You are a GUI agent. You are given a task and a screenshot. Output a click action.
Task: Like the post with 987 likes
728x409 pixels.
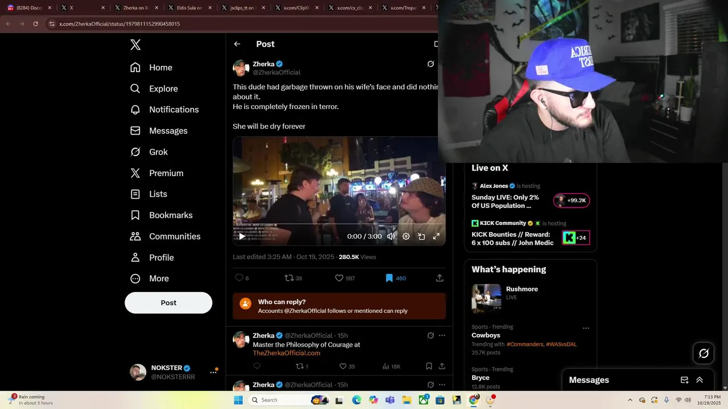pos(345,278)
